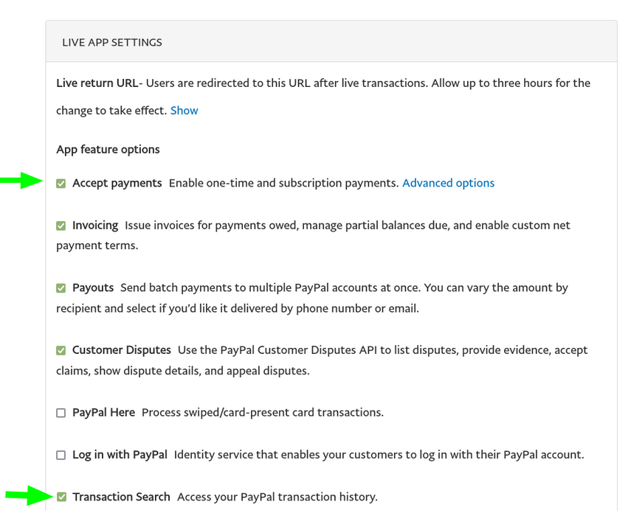Viewport: 631px width, 530px height.
Task: Click the Payouts label text
Action: (x=93, y=287)
